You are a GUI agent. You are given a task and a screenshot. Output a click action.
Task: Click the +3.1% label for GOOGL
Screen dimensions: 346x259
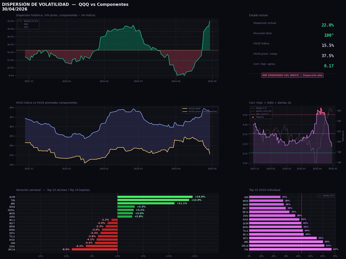pos(140,210)
